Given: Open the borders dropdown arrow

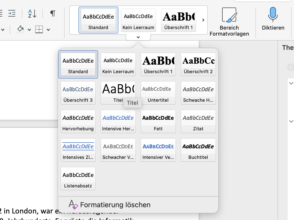Looking at the screenshot, I should coord(48,30).
